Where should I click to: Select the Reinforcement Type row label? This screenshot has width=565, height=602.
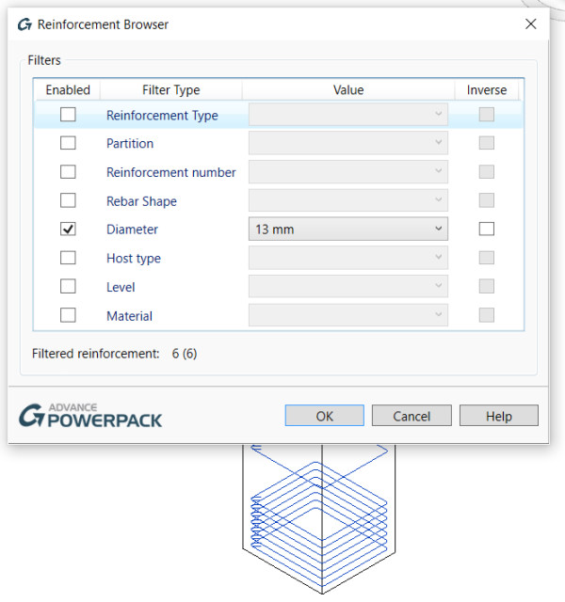tap(162, 115)
